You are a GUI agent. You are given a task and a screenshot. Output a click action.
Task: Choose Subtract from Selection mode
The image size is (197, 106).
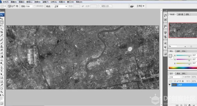pos(15,6)
